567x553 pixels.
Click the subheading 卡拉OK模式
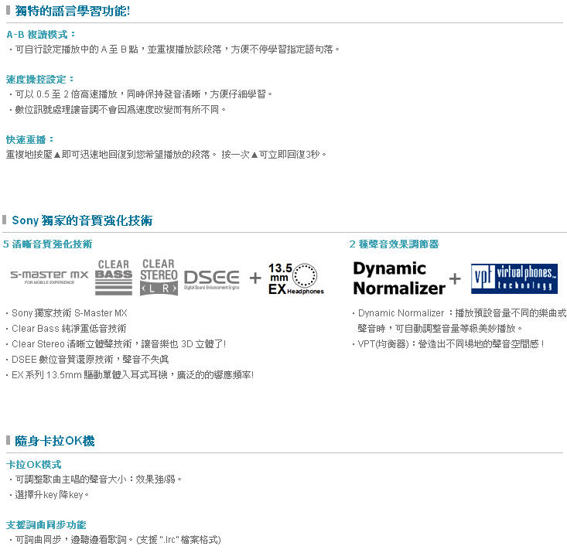pos(33,464)
